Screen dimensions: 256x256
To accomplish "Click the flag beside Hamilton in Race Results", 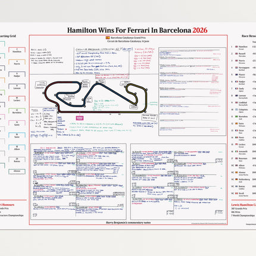I will click(236, 46).
